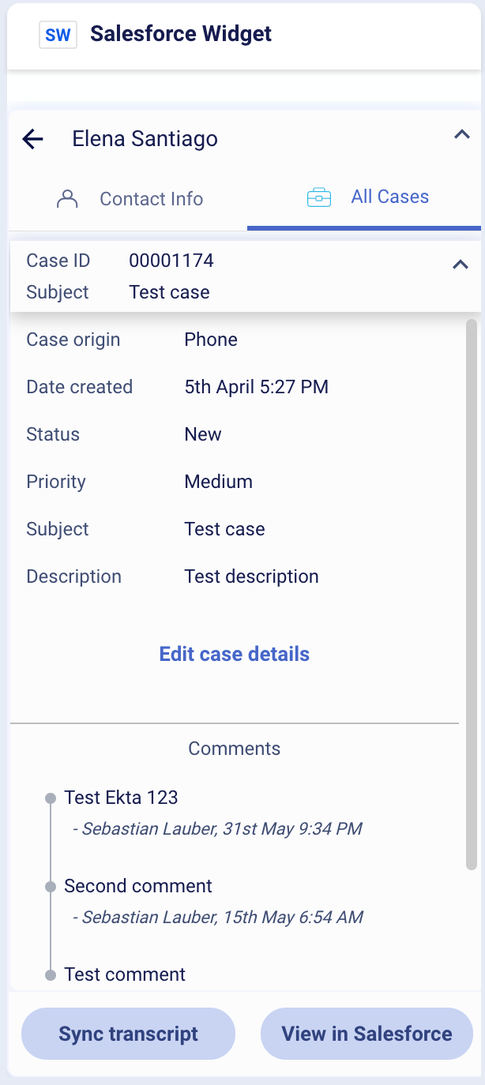Click the briefcase icon beside All Cases
The image size is (485, 1085).
pos(319,197)
